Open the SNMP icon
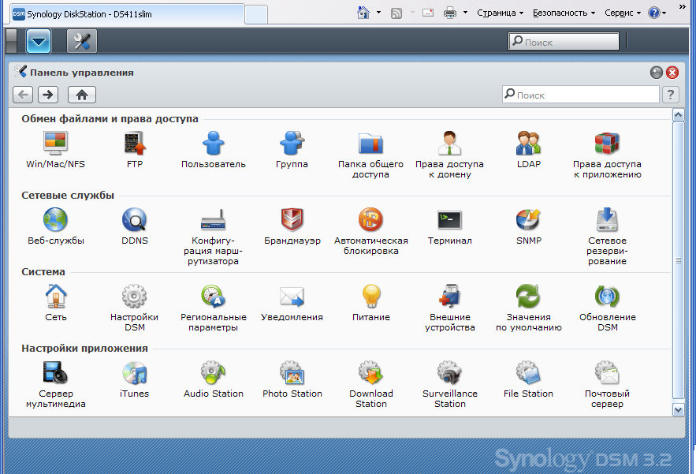Screen dimensions: 696x474 click(528, 219)
